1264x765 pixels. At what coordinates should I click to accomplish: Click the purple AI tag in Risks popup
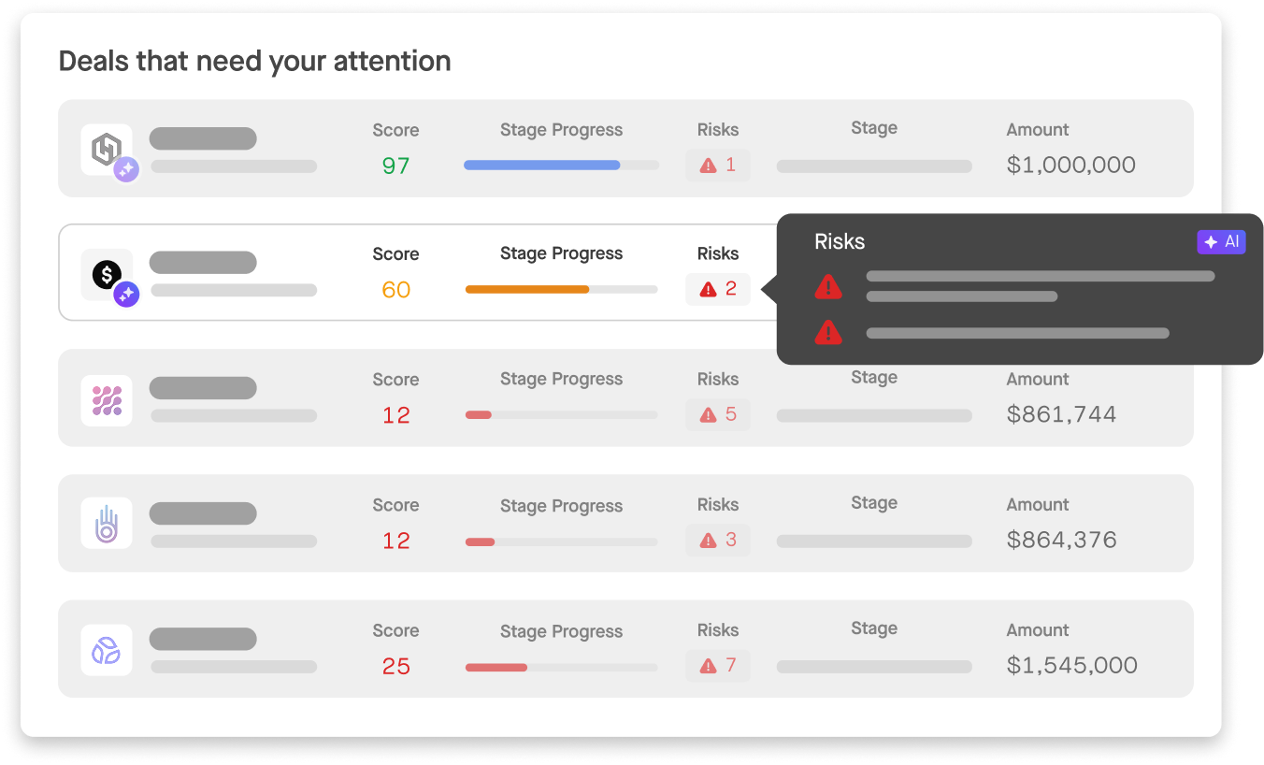coord(1222,242)
